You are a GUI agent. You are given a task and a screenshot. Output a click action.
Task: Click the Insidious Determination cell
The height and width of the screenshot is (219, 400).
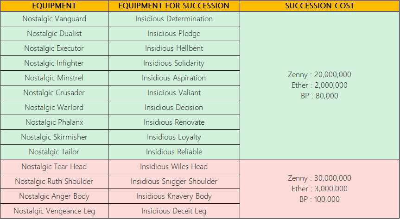[x=174, y=19]
